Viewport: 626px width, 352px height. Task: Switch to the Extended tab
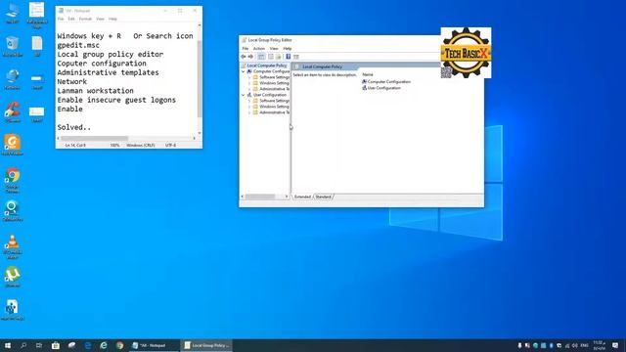point(302,197)
